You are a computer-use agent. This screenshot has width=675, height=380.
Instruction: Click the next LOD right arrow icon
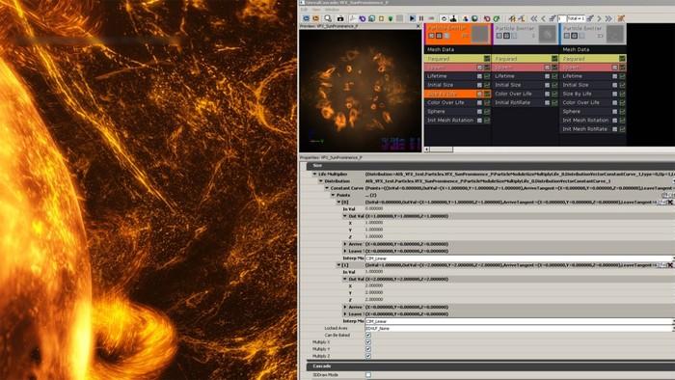tap(599, 18)
